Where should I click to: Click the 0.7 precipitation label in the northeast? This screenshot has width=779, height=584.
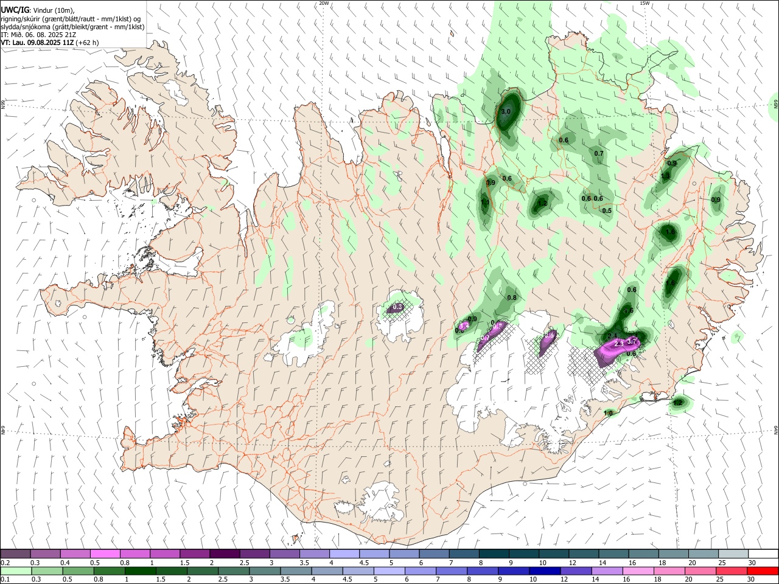pyautogui.click(x=599, y=153)
